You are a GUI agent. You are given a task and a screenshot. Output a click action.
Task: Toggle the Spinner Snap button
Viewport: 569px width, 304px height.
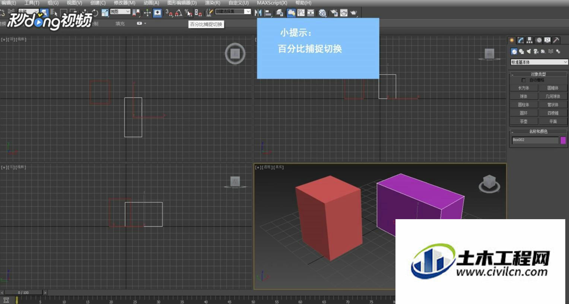pos(198,13)
